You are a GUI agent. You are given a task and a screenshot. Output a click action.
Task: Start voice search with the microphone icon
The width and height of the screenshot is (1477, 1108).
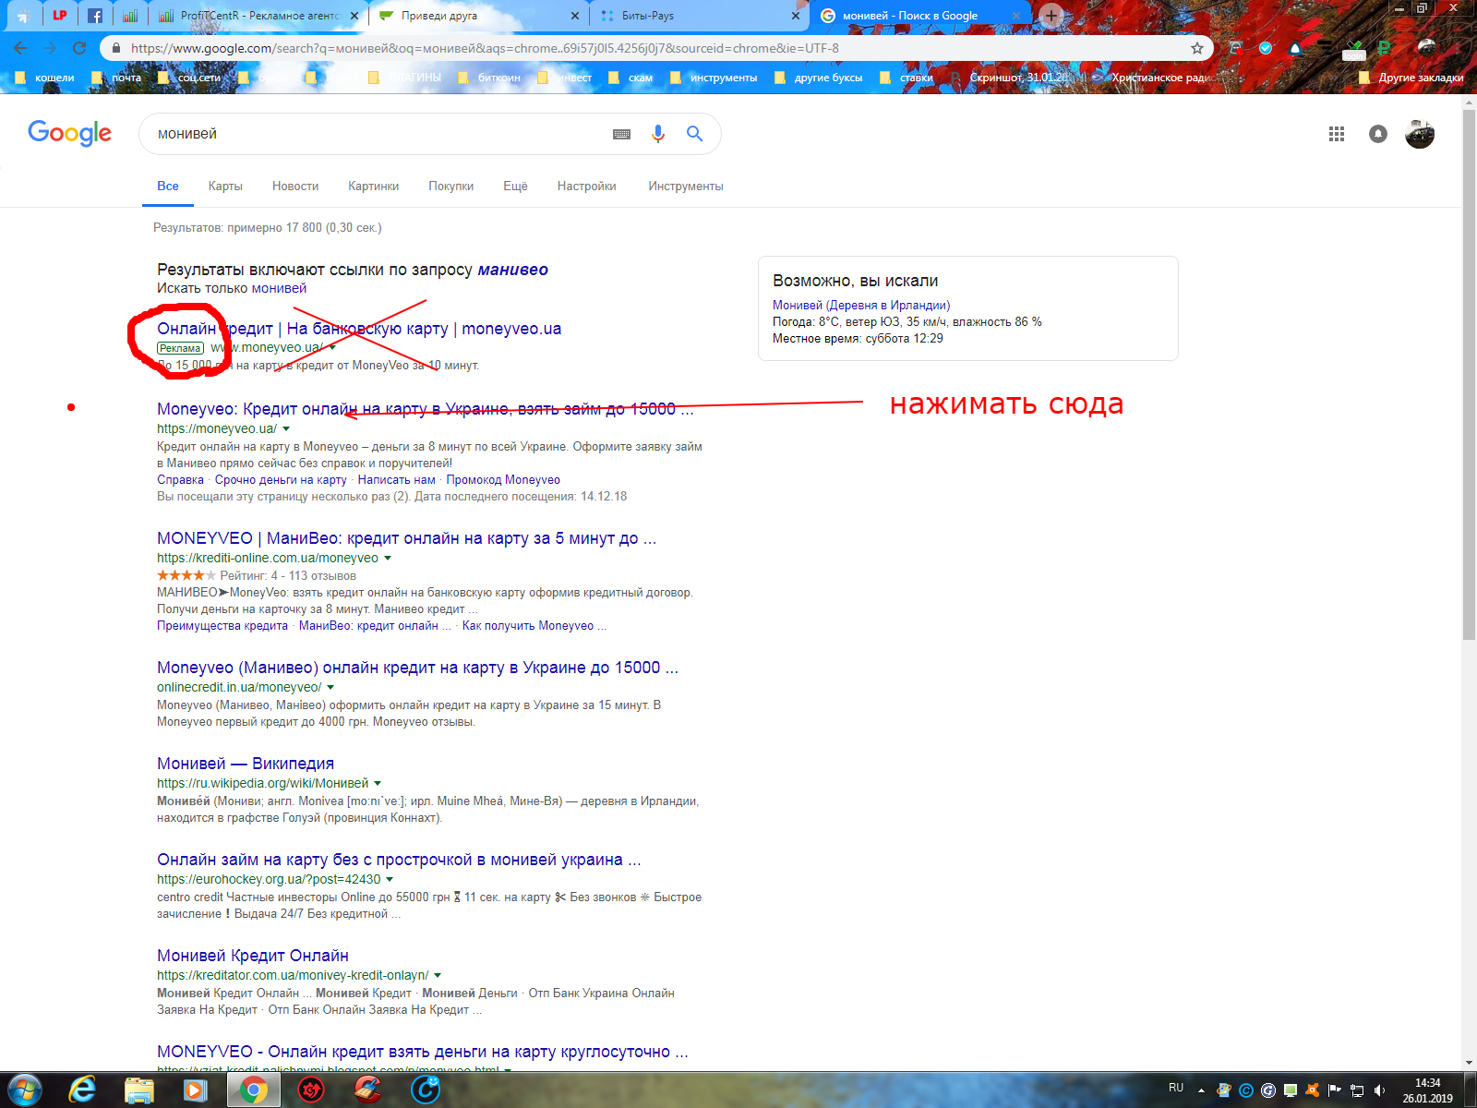(657, 134)
